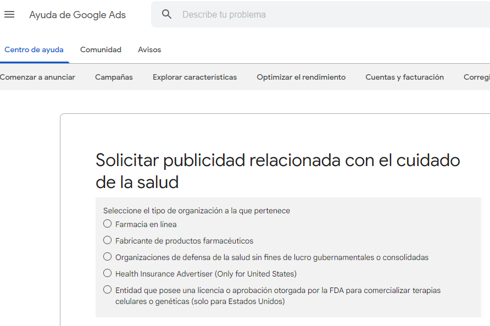Open the Comunidad tab
Screen dimensions: 490x326
click(101, 49)
